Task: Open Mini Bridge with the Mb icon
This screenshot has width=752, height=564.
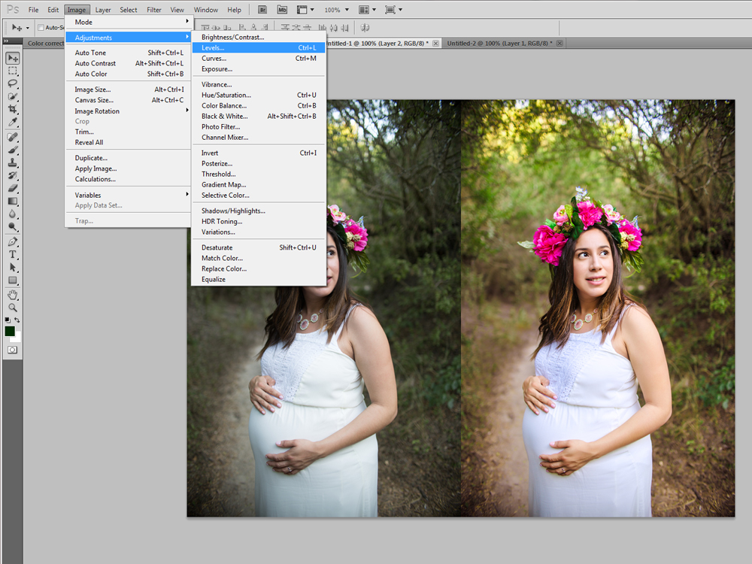Action: click(x=282, y=10)
